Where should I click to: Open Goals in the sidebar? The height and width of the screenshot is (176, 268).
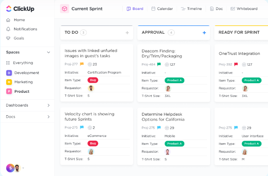19,38
